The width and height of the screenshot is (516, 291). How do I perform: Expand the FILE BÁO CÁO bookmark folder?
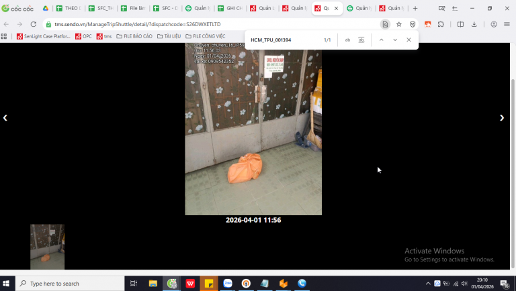pyautogui.click(x=134, y=36)
